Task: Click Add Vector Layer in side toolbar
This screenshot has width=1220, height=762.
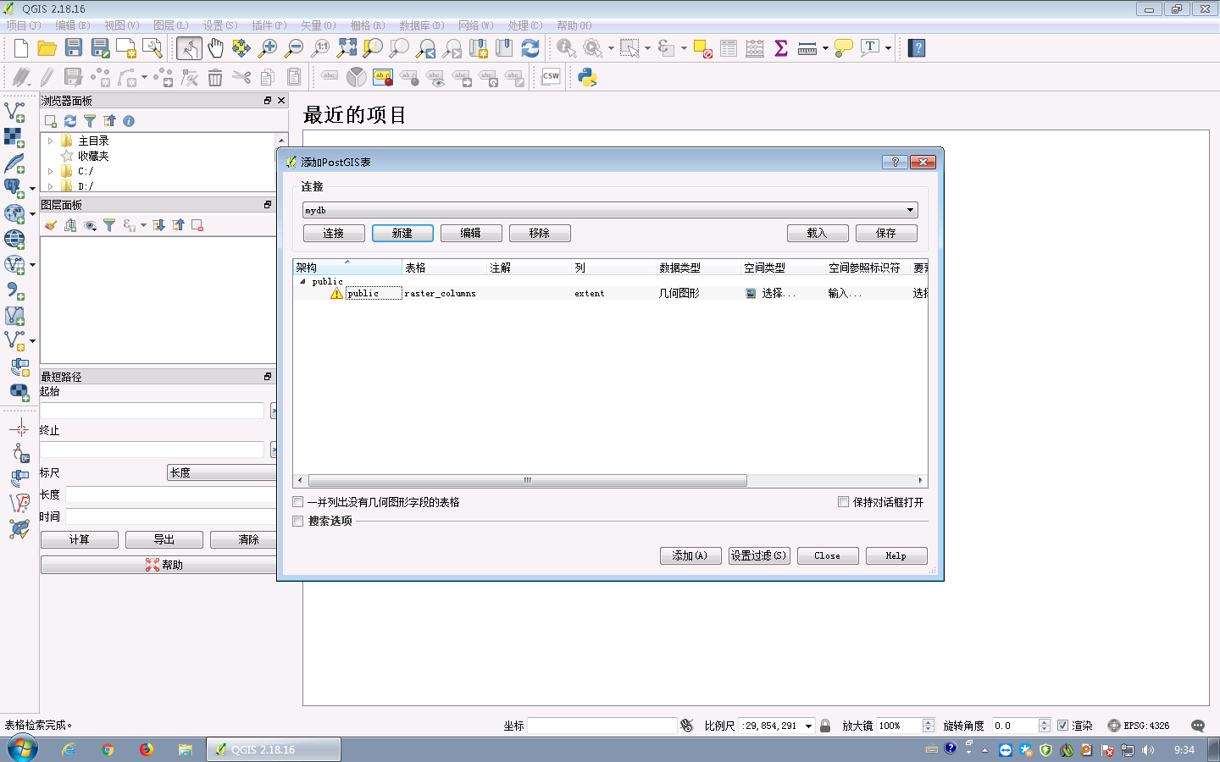Action: tap(15, 112)
